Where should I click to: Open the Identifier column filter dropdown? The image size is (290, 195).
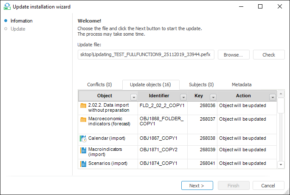[183, 97]
